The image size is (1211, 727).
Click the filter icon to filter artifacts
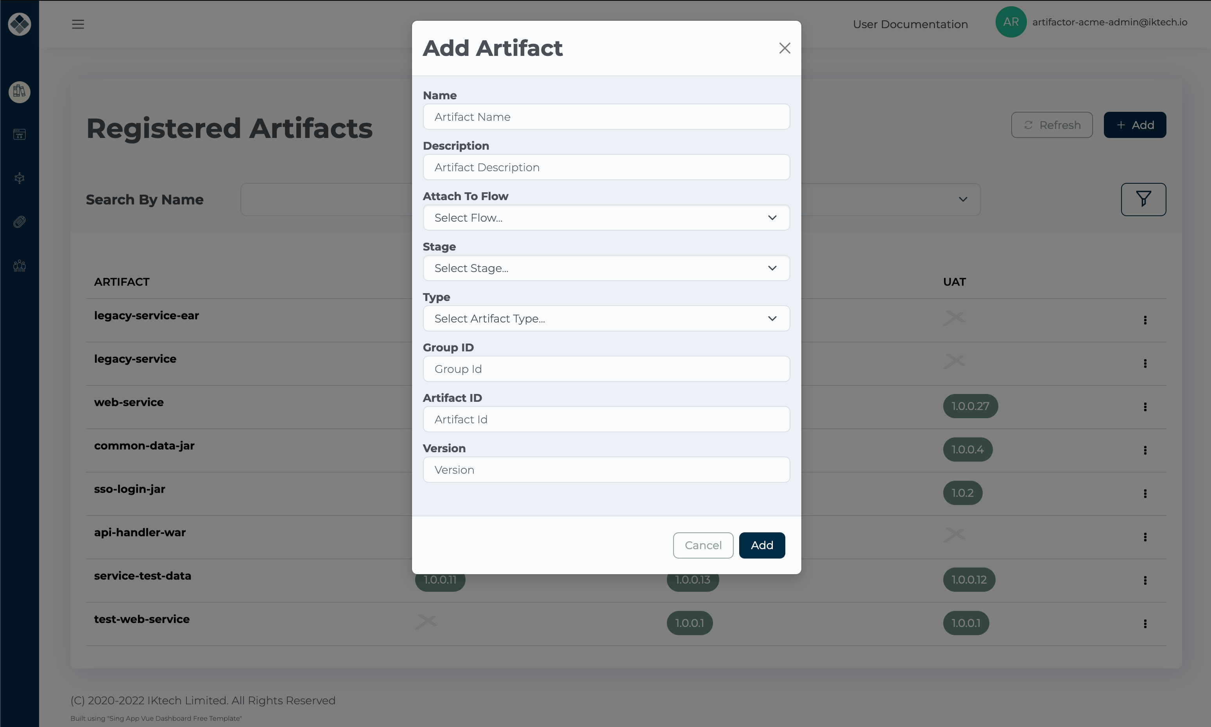(1143, 200)
